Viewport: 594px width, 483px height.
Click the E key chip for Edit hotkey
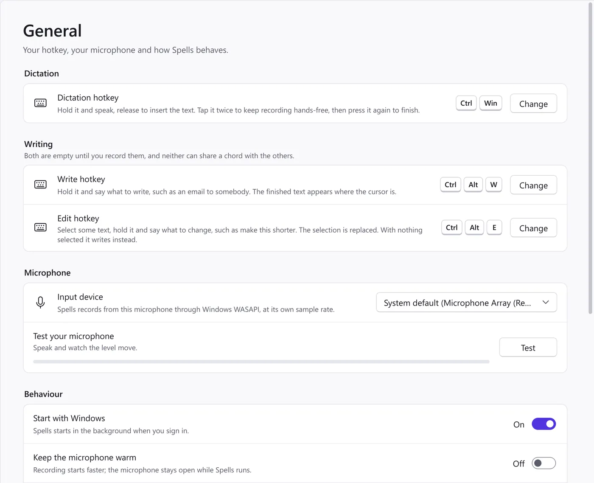point(494,227)
